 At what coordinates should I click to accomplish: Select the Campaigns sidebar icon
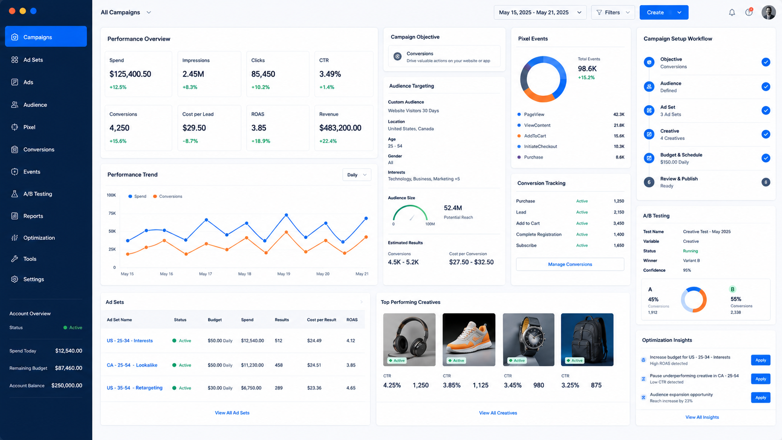click(x=14, y=37)
